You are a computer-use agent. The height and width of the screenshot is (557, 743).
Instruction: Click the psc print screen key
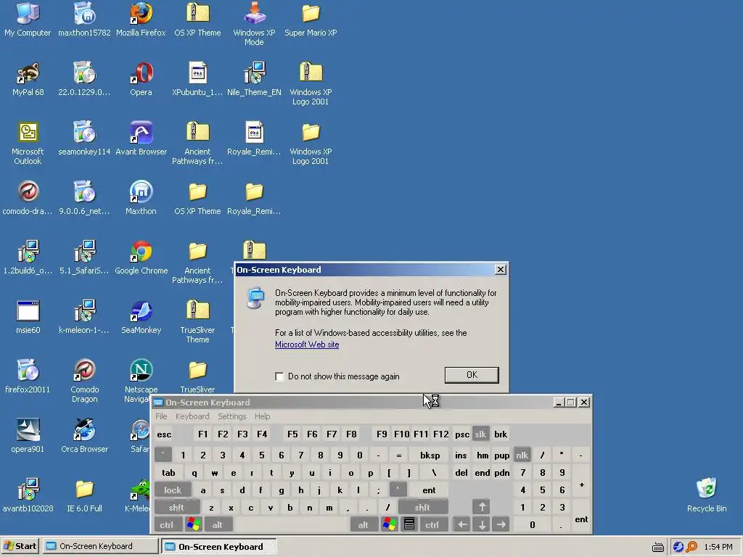point(462,434)
